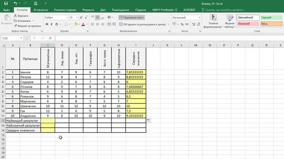Apply Гарний cell style
The height and width of the screenshot is (159, 284).
click(271, 18)
